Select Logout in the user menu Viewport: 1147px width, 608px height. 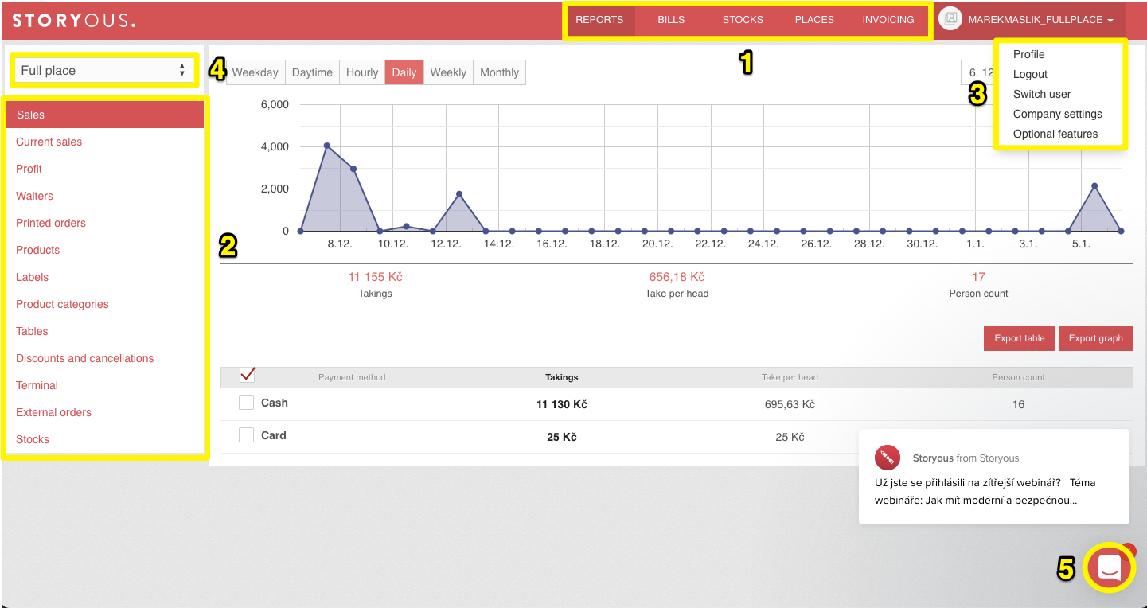[1030, 74]
